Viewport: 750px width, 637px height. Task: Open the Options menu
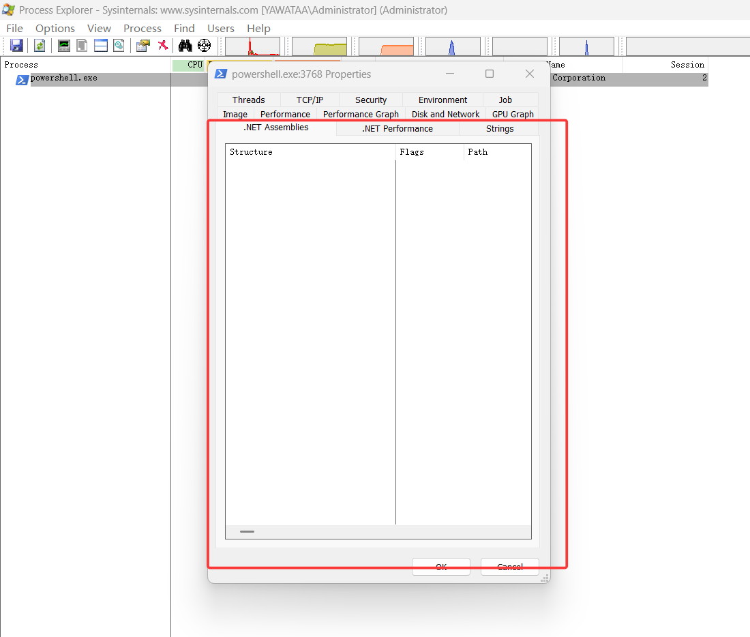pos(55,28)
